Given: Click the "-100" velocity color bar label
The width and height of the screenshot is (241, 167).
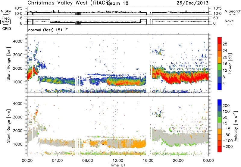Looking at the screenshot, I should 228,141.
